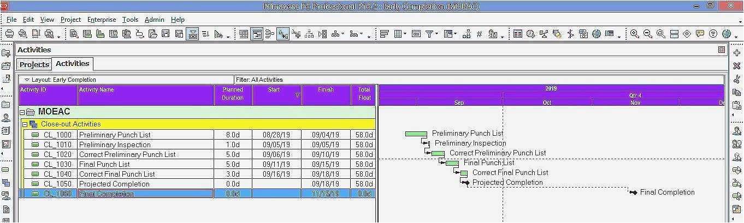Click the Zoom In magnifier icon
This screenshot has width=744, height=223.
(x=635, y=34)
